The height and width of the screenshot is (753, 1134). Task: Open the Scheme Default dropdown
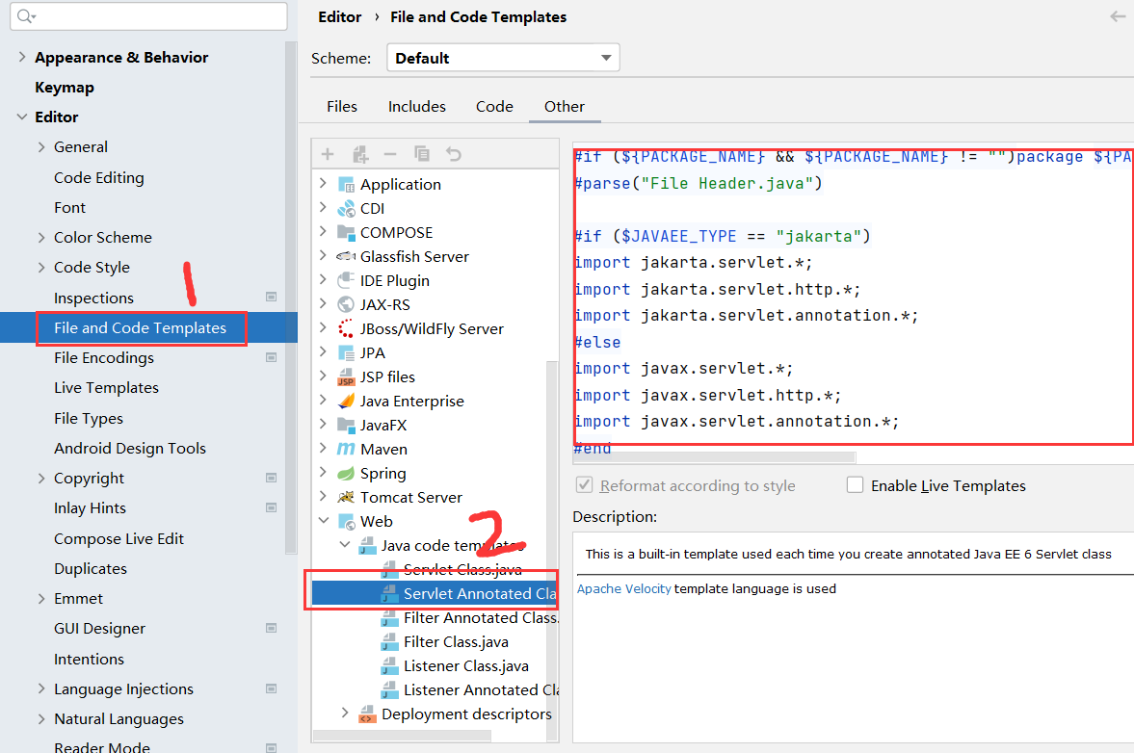click(503, 58)
